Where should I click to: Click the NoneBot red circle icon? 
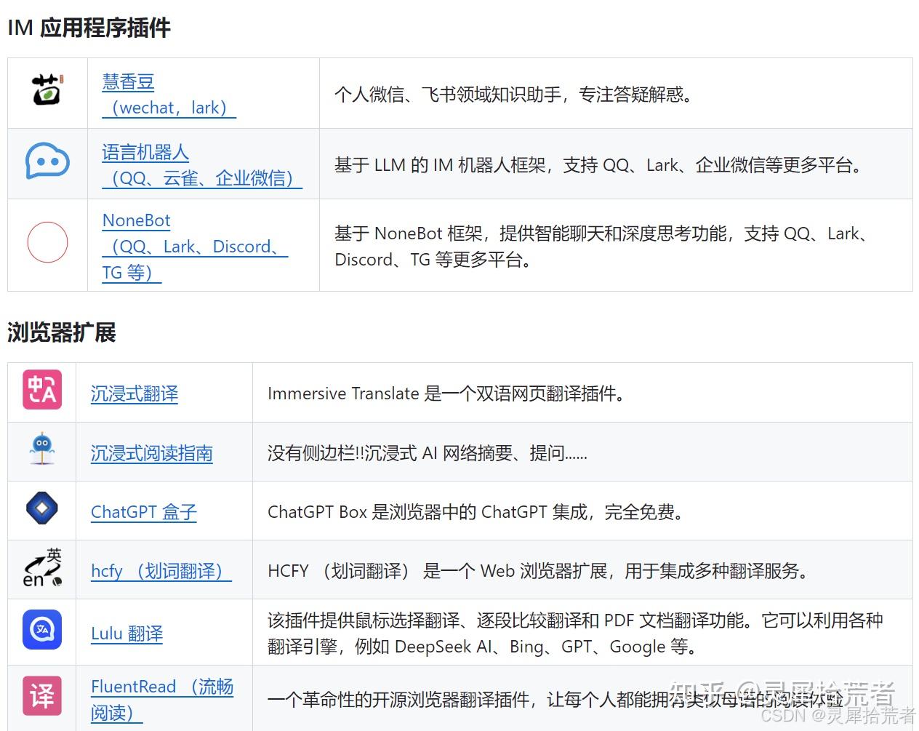pyautogui.click(x=47, y=242)
